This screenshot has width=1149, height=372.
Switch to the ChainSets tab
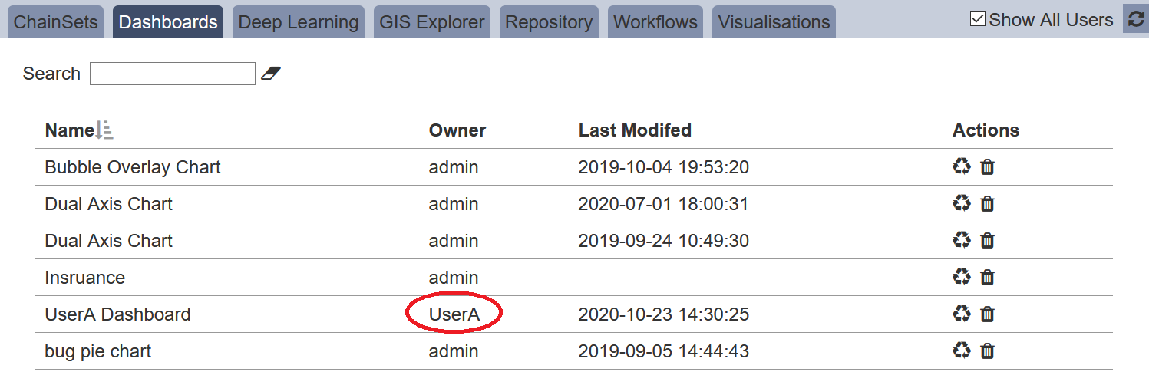56,22
